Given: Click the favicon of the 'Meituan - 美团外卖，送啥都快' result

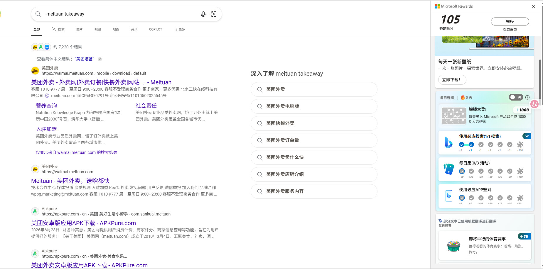Looking at the screenshot, I should tap(35, 169).
